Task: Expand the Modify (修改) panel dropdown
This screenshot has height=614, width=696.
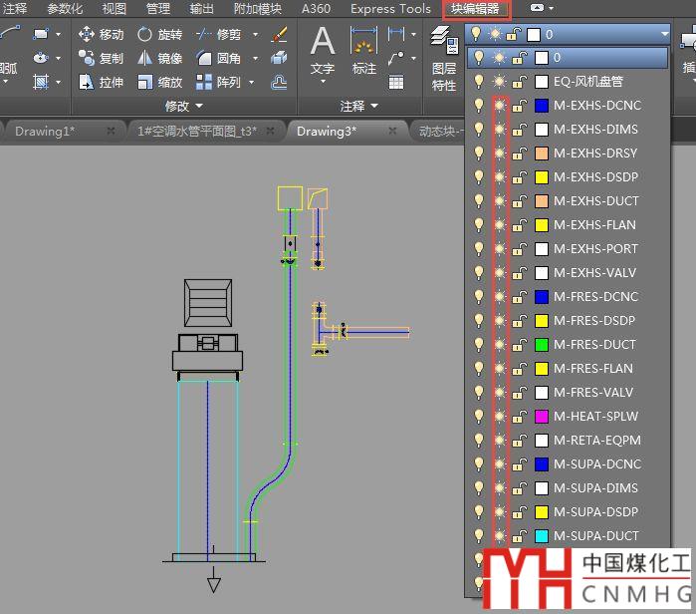Action: tap(184, 106)
